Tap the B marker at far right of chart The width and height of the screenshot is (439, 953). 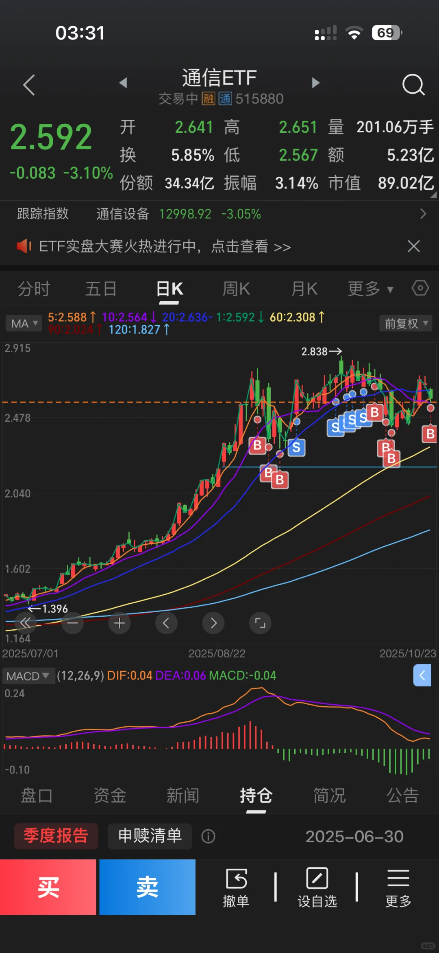[430, 434]
